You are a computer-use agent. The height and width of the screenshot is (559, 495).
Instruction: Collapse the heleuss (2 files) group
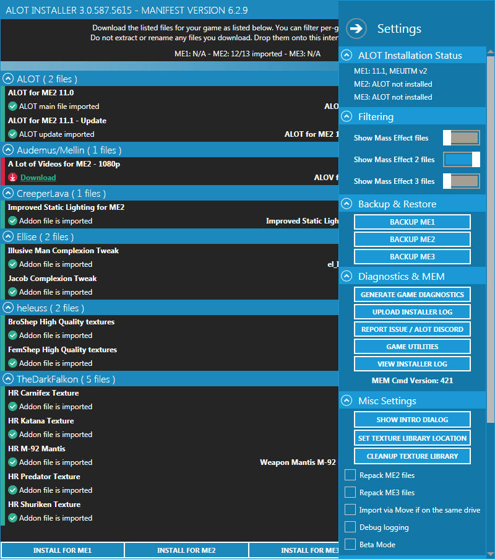pyautogui.click(x=8, y=308)
